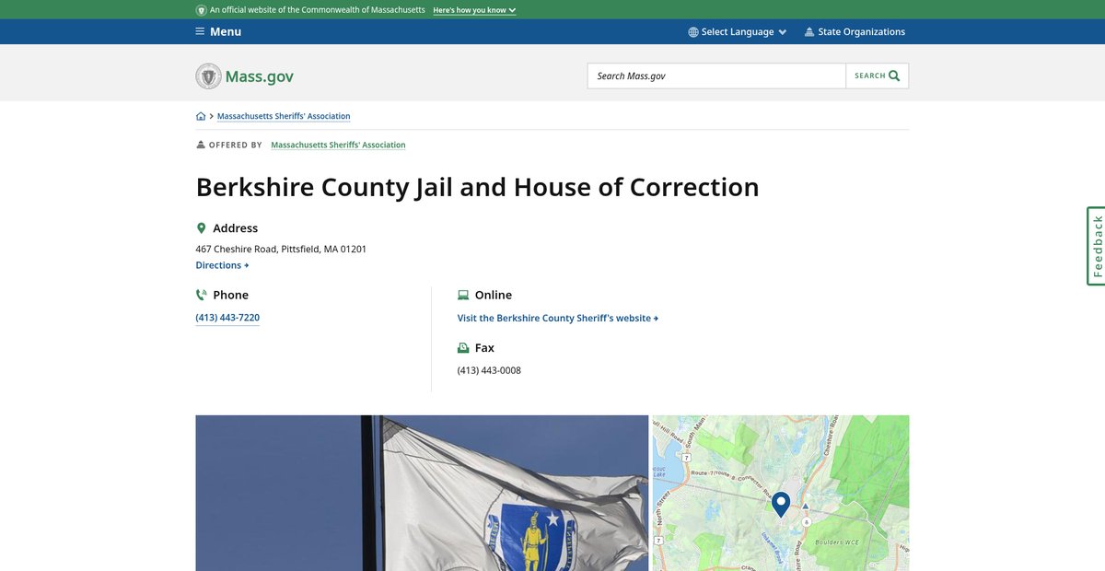Open Massachusetts Sheriffs' Association breadcrumb link

[284, 116]
